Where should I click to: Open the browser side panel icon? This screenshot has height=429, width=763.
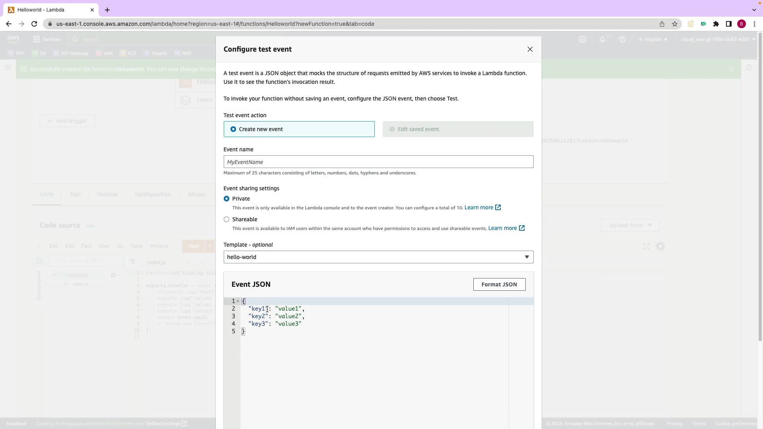(729, 24)
